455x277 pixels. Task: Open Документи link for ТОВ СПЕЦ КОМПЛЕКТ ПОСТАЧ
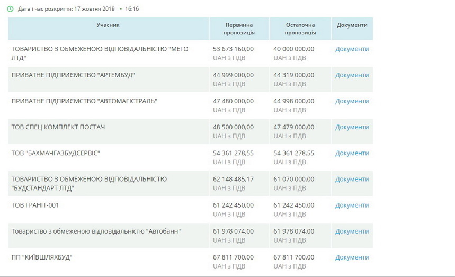pyautogui.click(x=352, y=127)
